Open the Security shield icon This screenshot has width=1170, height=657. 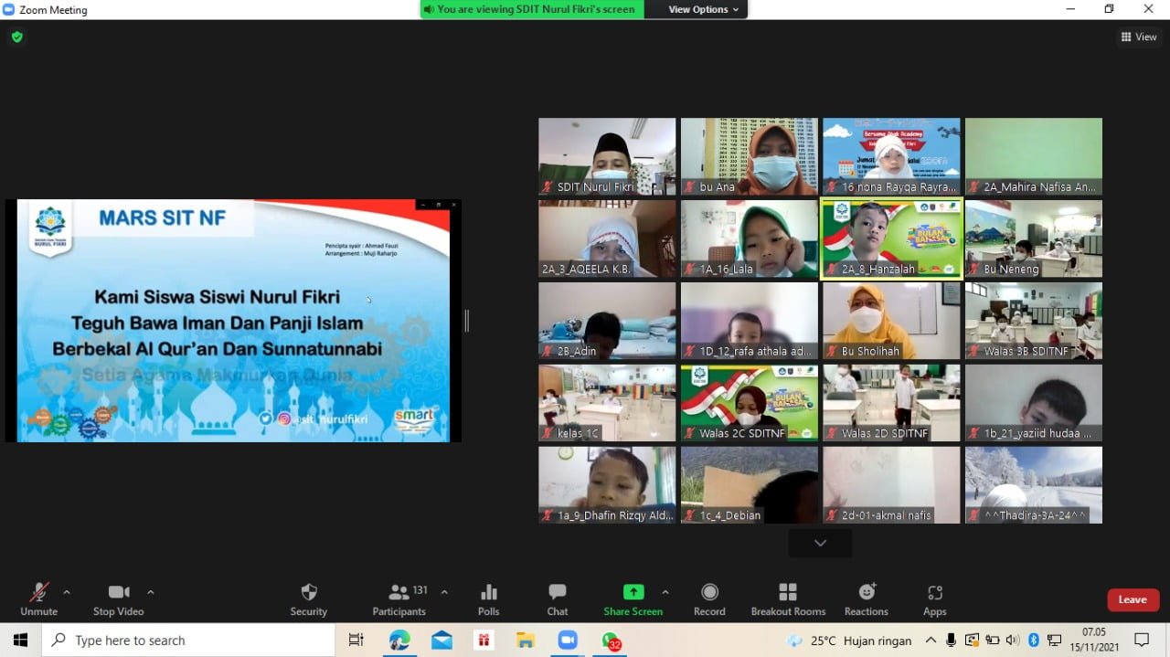tap(308, 592)
